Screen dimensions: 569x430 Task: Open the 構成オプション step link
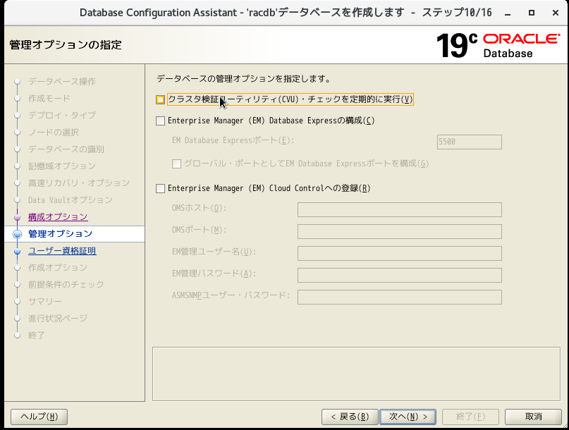[x=58, y=217]
